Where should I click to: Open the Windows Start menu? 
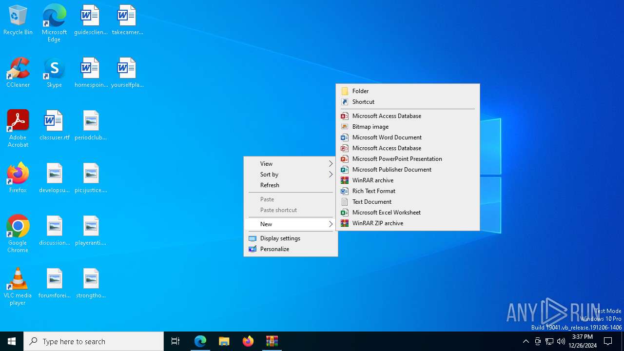pos(12,341)
